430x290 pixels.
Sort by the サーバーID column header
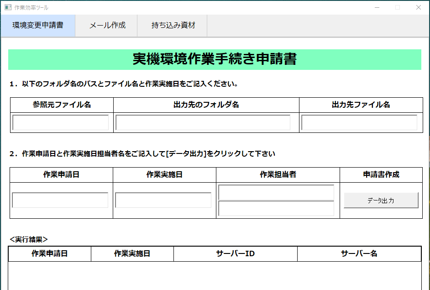[x=236, y=254]
